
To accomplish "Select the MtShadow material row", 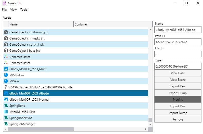I will [x=76, y=75].
